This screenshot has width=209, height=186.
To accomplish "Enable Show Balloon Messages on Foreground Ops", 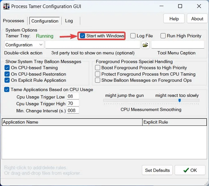I will [x=98, y=80].
